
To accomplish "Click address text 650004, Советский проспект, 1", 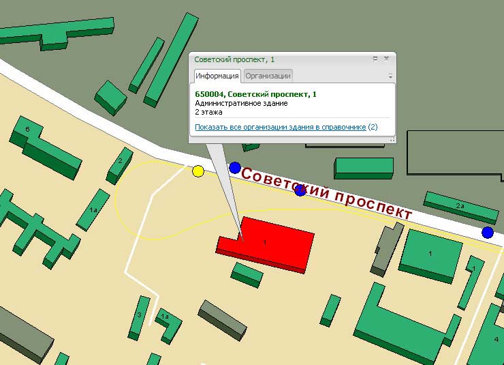I will click(255, 94).
